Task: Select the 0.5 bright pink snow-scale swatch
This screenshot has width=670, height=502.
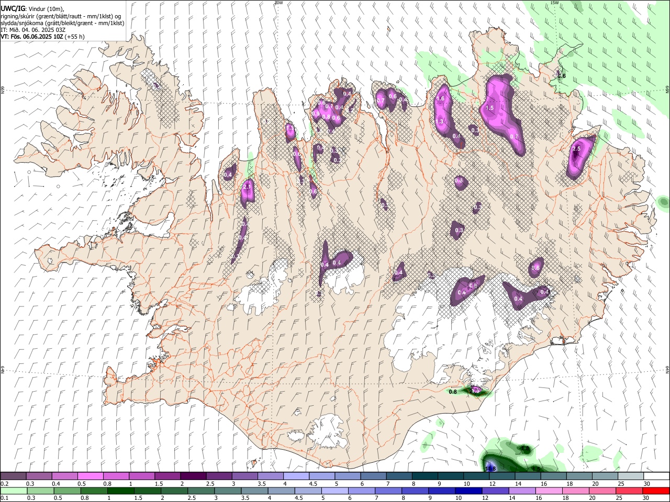Action: pos(90,476)
